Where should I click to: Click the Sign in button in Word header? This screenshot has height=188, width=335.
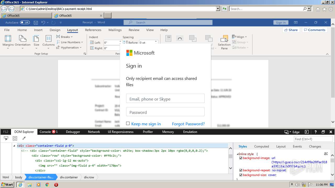[x=281, y=22]
